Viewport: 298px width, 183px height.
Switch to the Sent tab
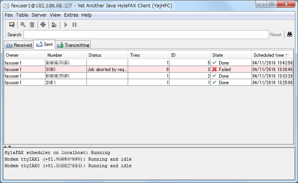44,44
